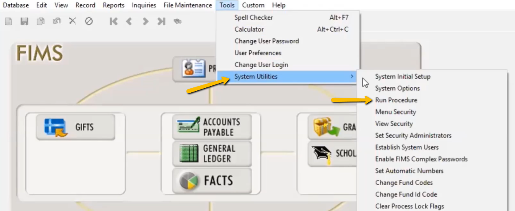Open the Help menu
Viewport: 515px width, 211px height.
pyautogui.click(x=279, y=5)
